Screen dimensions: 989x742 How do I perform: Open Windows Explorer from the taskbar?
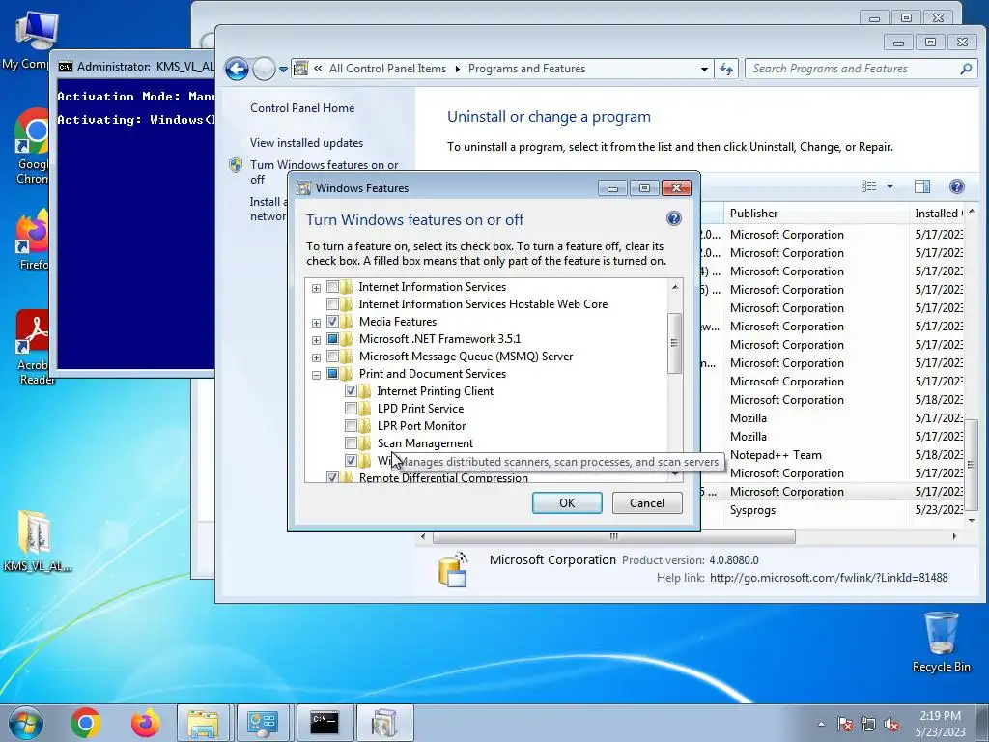pyautogui.click(x=203, y=723)
